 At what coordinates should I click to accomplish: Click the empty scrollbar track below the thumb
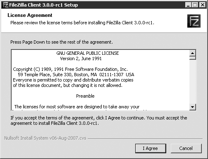click(x=193, y=82)
